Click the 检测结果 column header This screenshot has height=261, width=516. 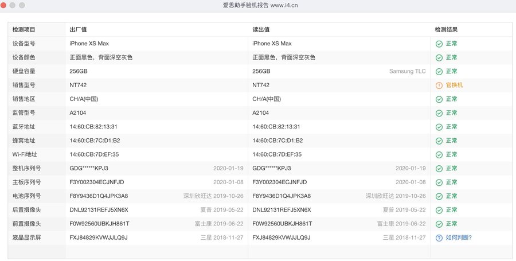click(x=446, y=30)
